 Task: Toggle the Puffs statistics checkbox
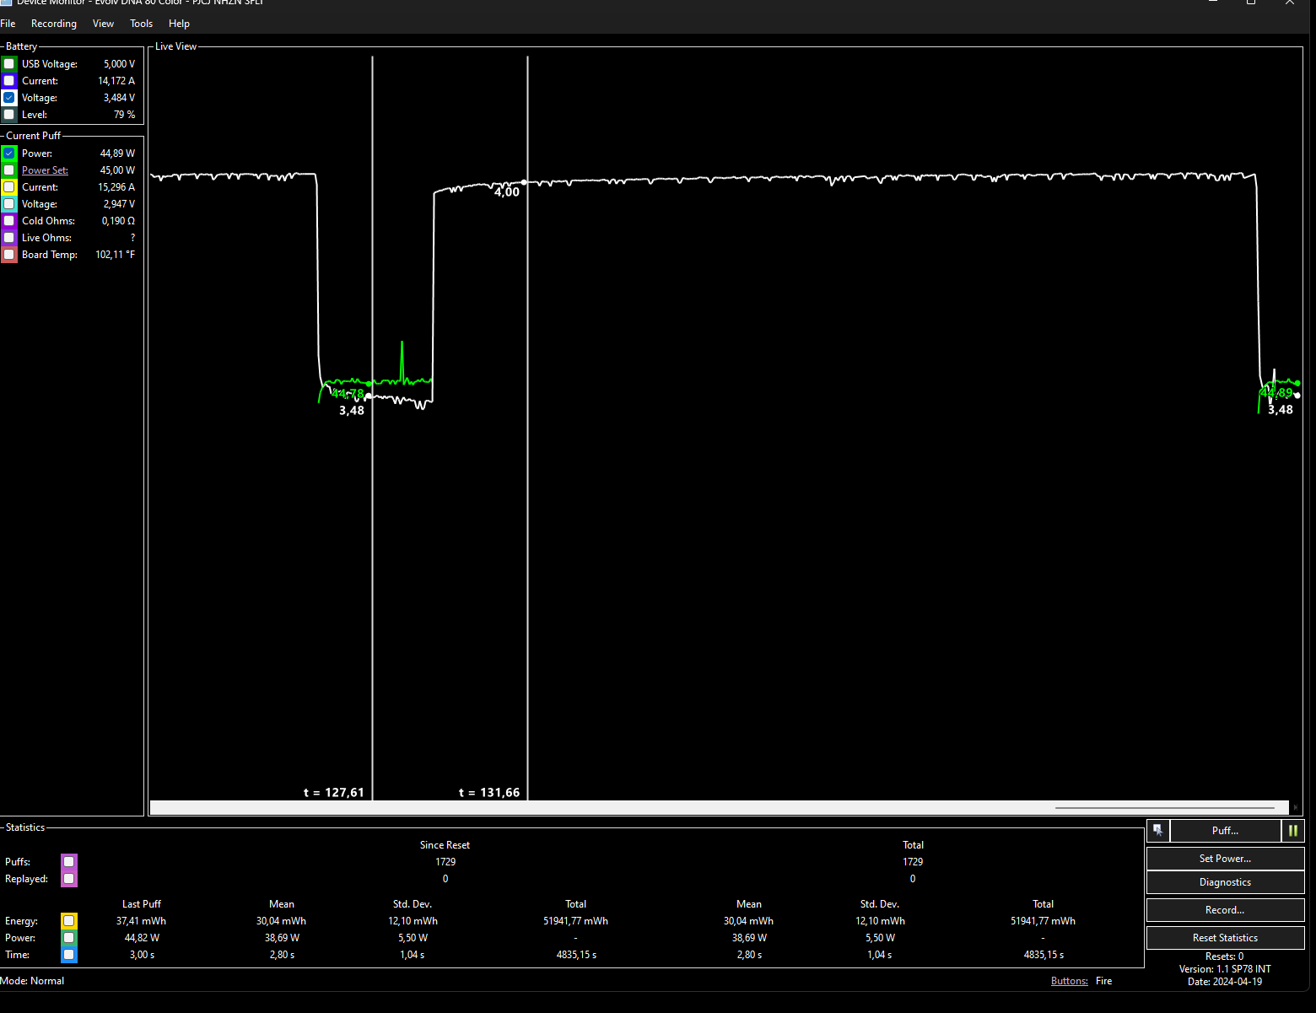[x=69, y=862]
